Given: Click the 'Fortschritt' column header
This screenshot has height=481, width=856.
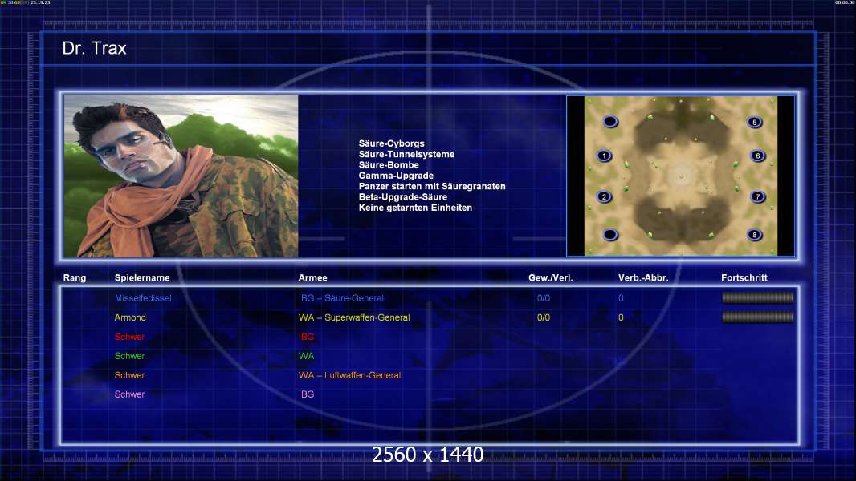Looking at the screenshot, I should (744, 278).
